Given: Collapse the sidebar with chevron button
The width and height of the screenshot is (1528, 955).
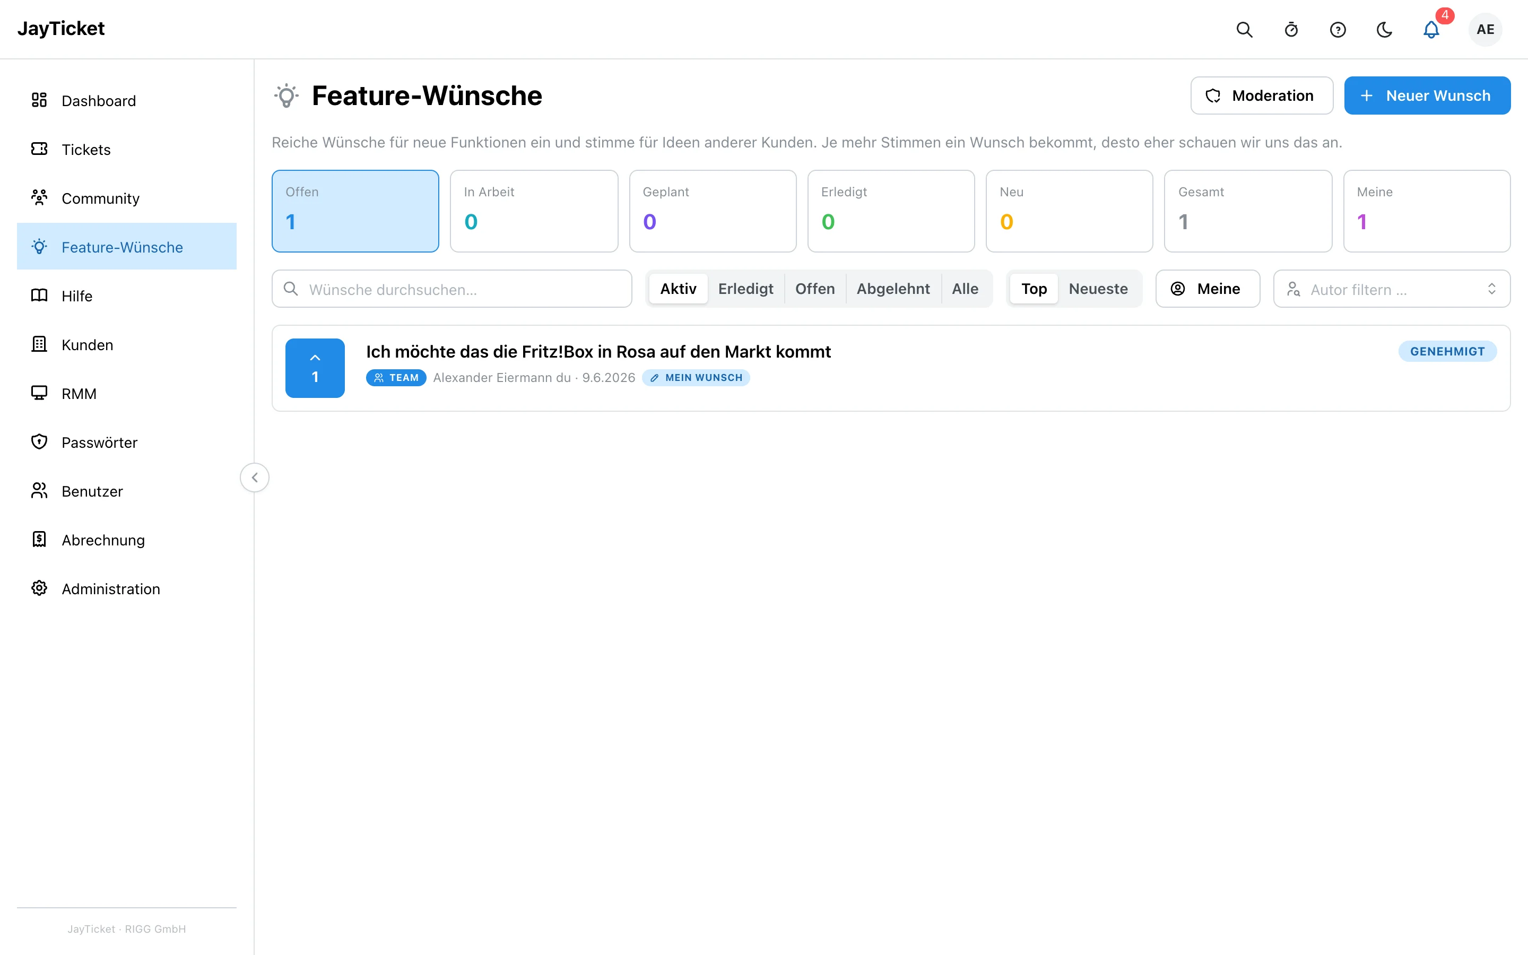Looking at the screenshot, I should (255, 477).
